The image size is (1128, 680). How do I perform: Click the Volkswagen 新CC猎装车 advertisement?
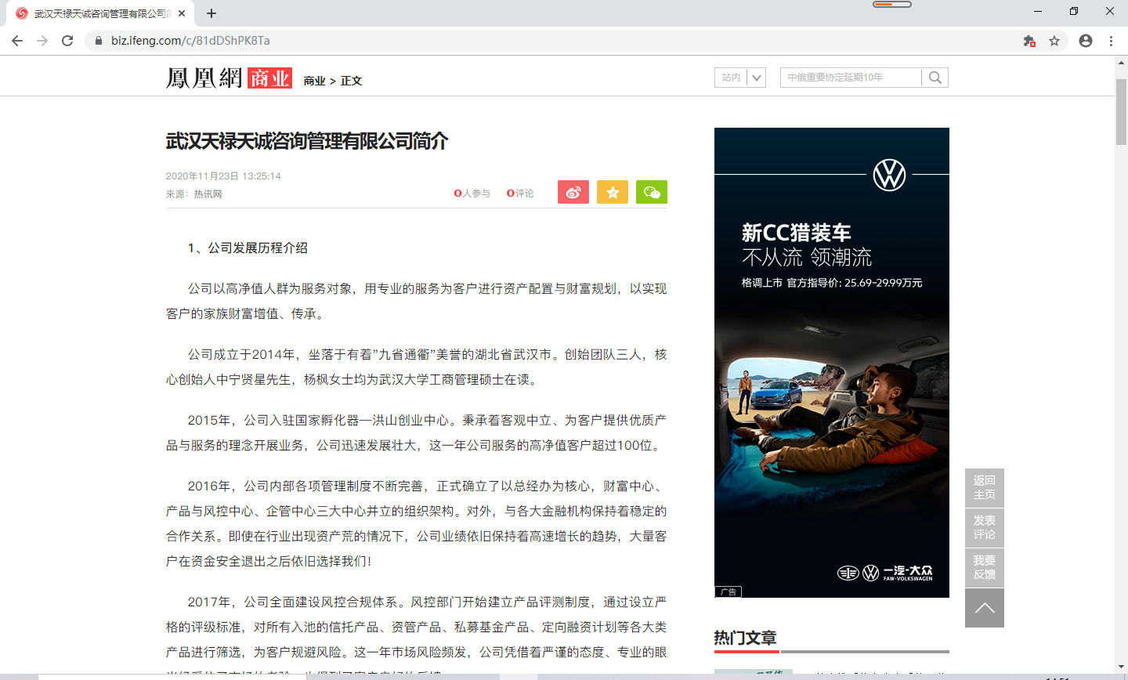(832, 363)
